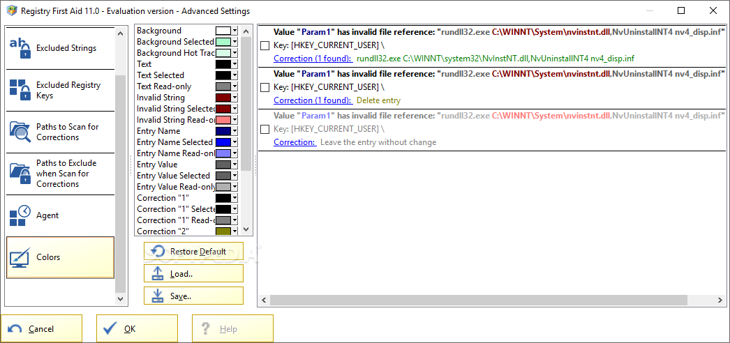Click the Load upload arrow icon
This screenshot has height=343, width=730.
pyautogui.click(x=158, y=274)
